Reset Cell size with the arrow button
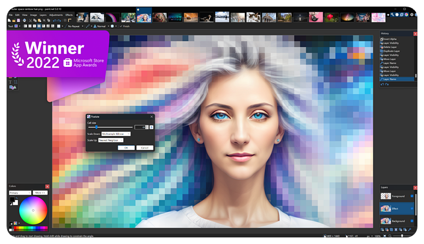The image size is (424, 244). (151, 127)
